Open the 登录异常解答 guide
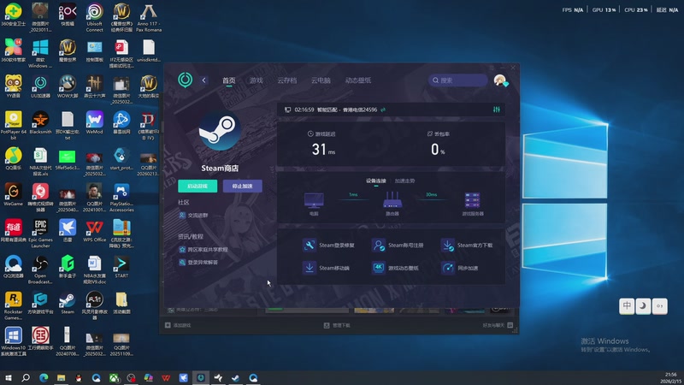Viewport: 684px width, 385px height. pyautogui.click(x=198, y=263)
